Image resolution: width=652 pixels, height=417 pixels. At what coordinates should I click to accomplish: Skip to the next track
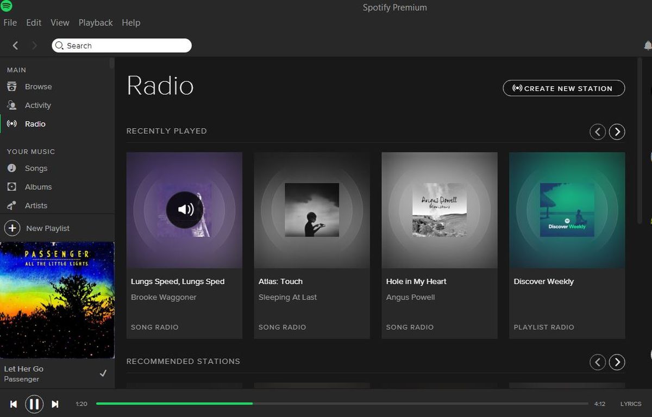55,404
